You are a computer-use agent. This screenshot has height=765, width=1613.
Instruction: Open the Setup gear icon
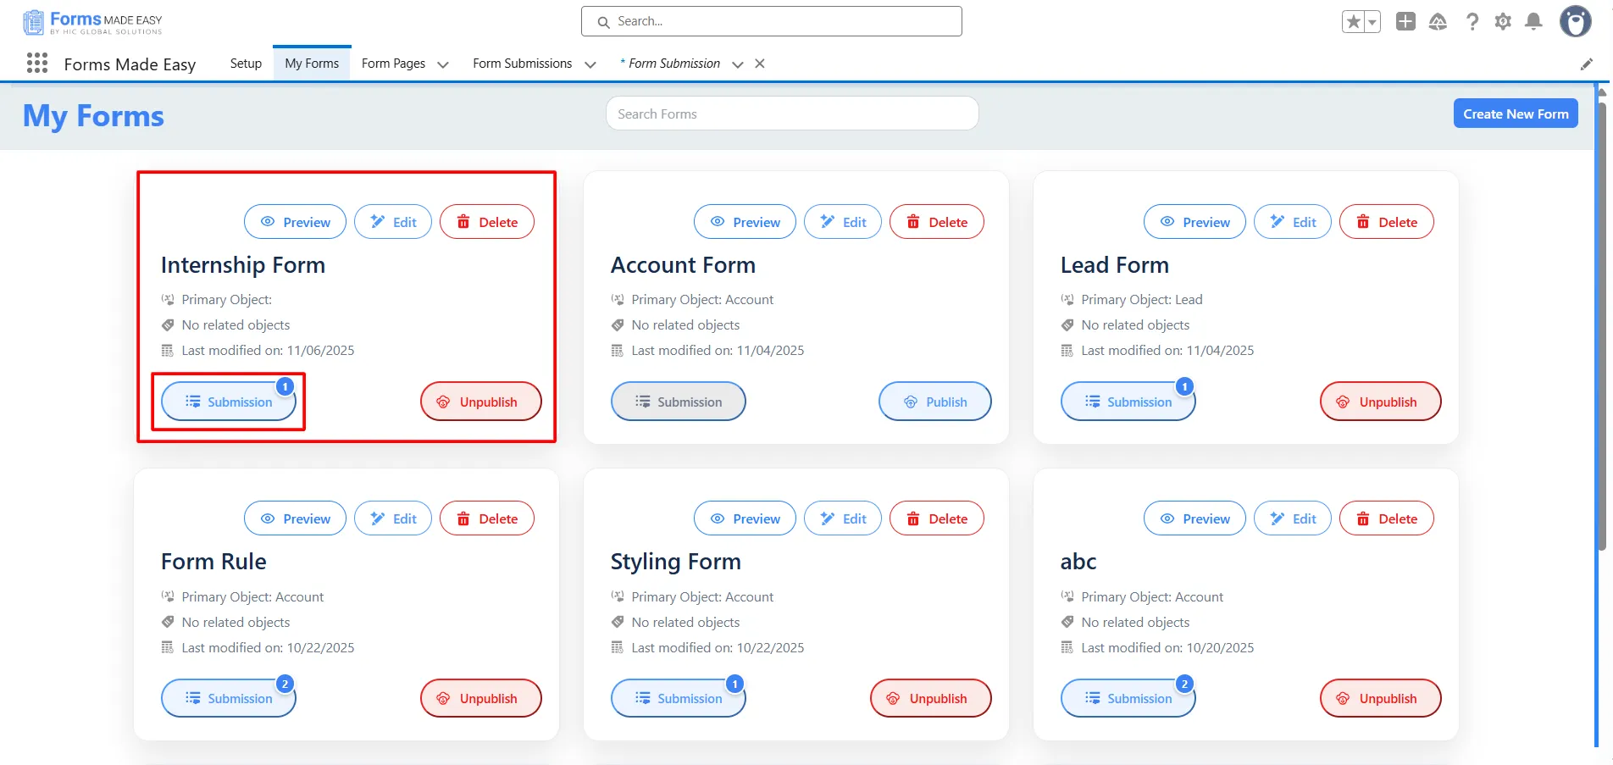[1503, 22]
